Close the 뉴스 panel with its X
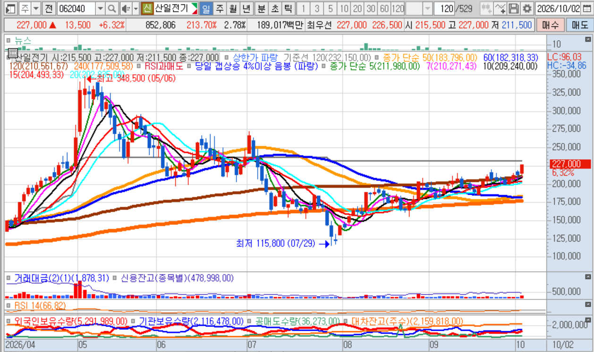 pos(587,40)
